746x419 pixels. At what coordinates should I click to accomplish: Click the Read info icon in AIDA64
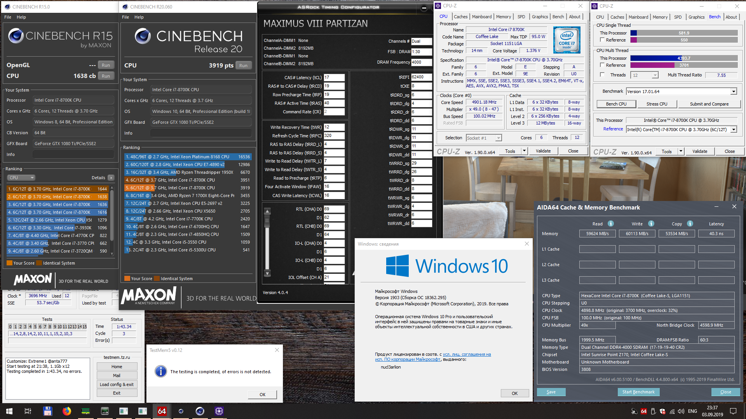pos(611,223)
